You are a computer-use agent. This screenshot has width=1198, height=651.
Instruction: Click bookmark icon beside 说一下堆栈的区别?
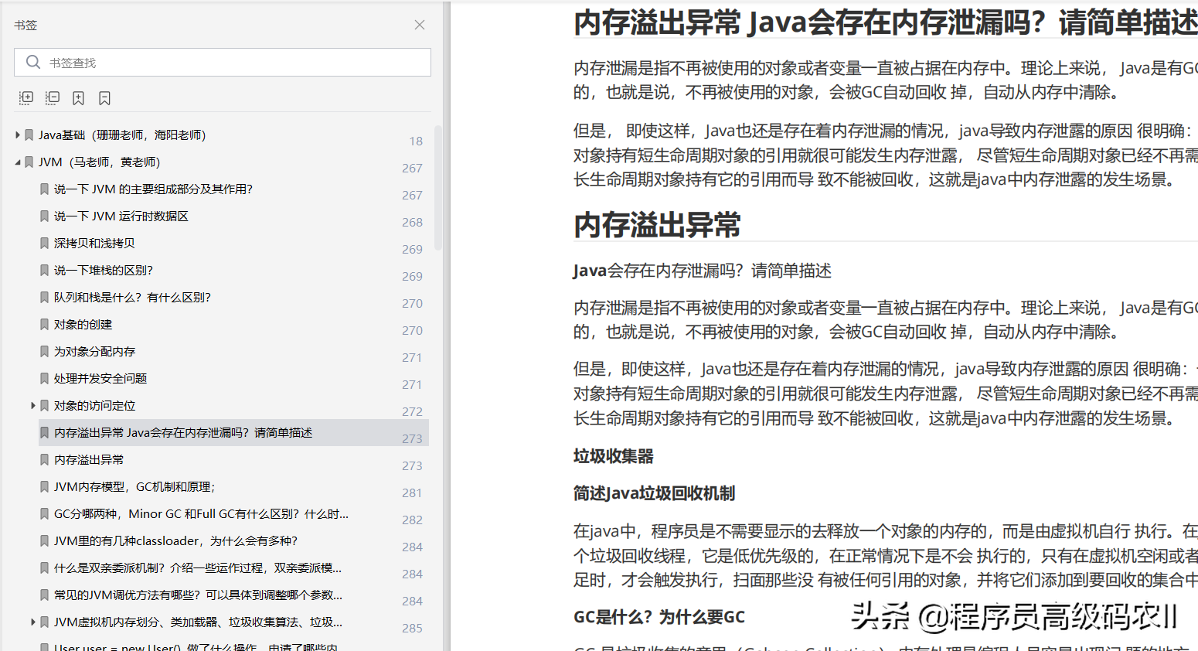click(x=44, y=270)
